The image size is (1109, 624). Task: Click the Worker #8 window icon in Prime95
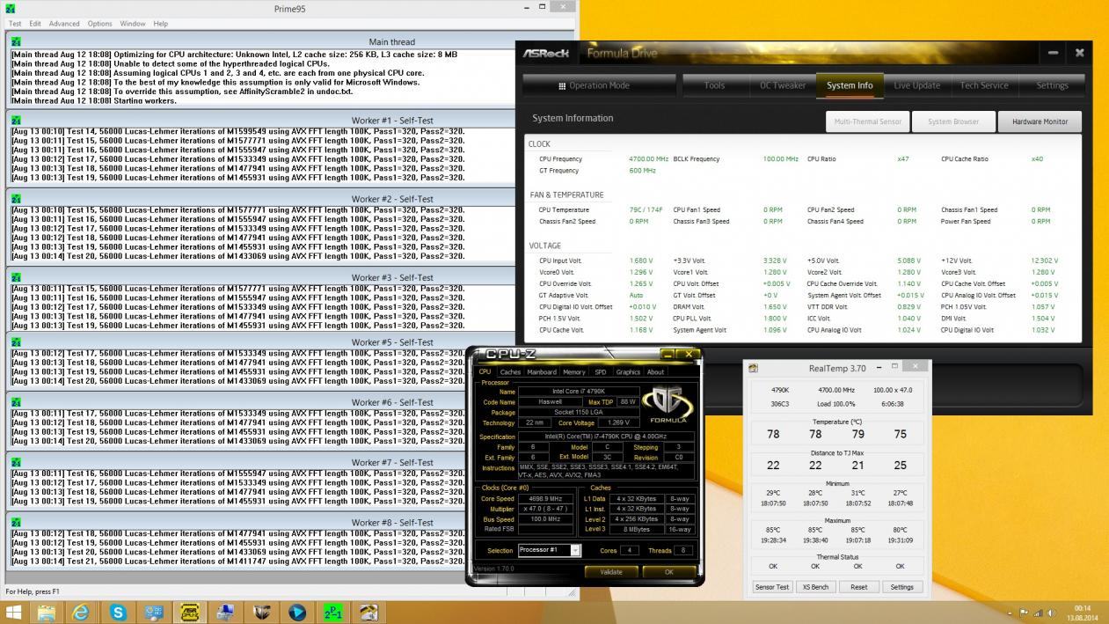point(16,522)
